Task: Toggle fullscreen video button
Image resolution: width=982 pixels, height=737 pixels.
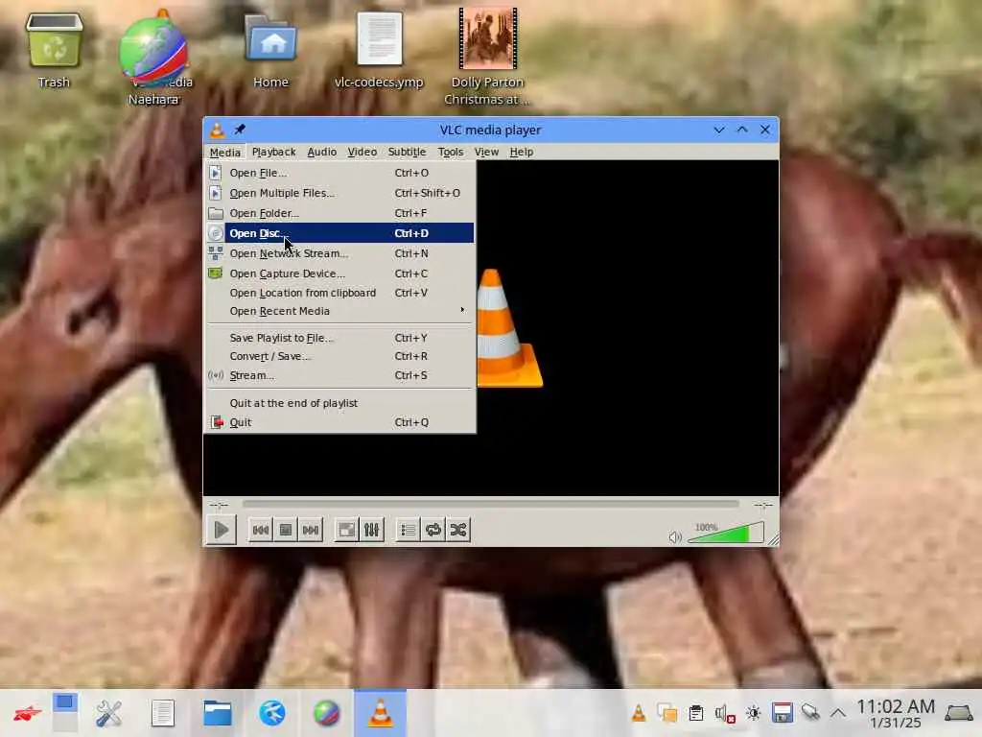Action: pos(346,530)
